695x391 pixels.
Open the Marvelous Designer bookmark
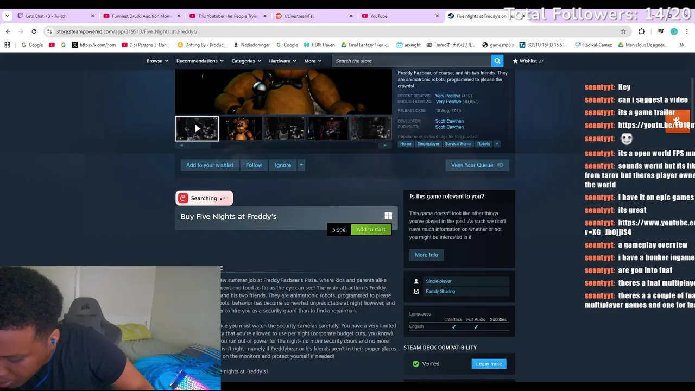(x=643, y=45)
